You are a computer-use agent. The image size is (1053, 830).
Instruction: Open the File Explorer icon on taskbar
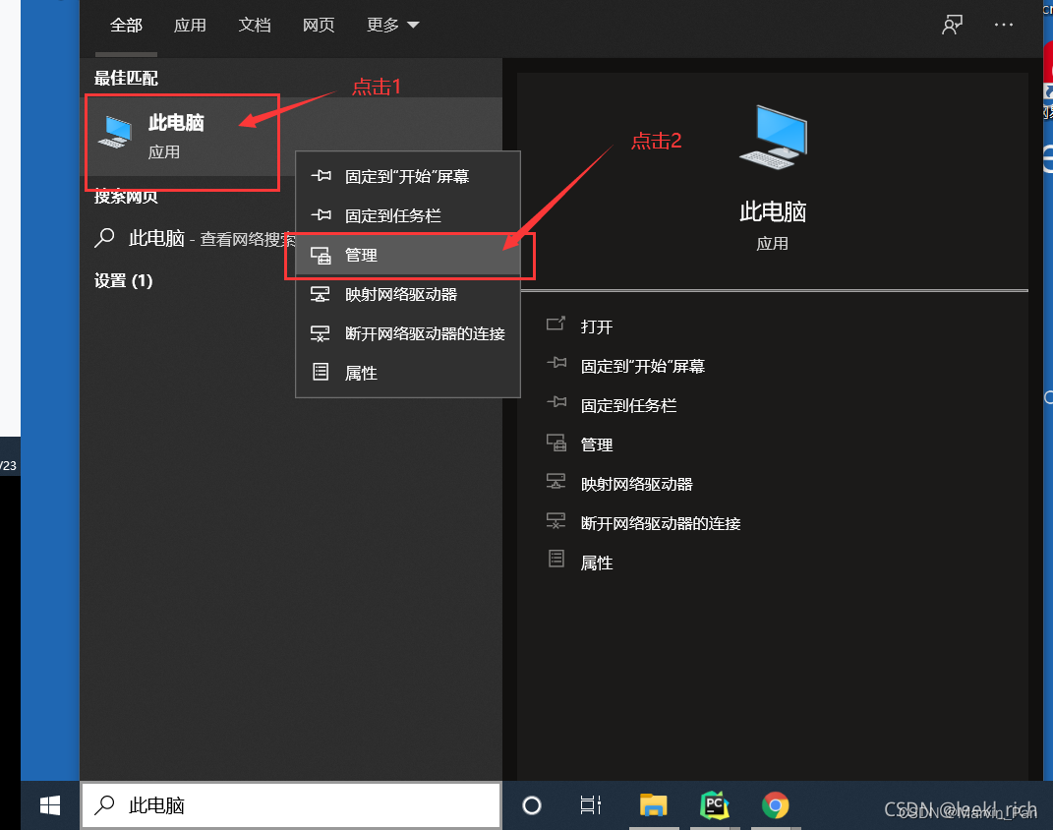654,804
